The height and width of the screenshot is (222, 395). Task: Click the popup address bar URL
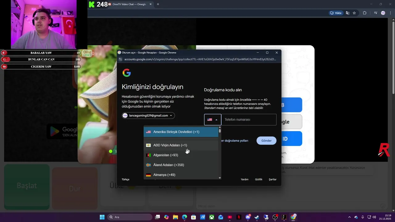(200, 59)
